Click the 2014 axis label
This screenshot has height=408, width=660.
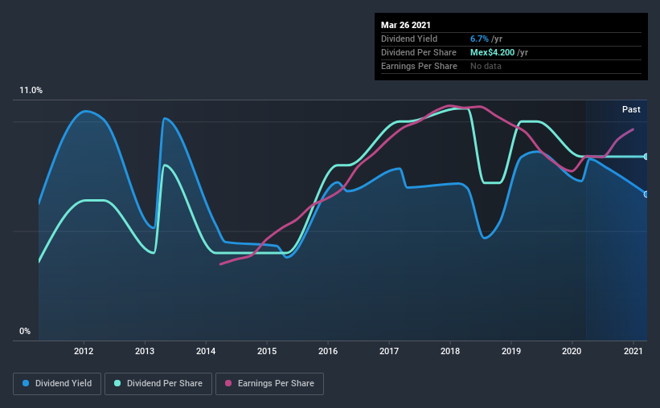point(206,351)
